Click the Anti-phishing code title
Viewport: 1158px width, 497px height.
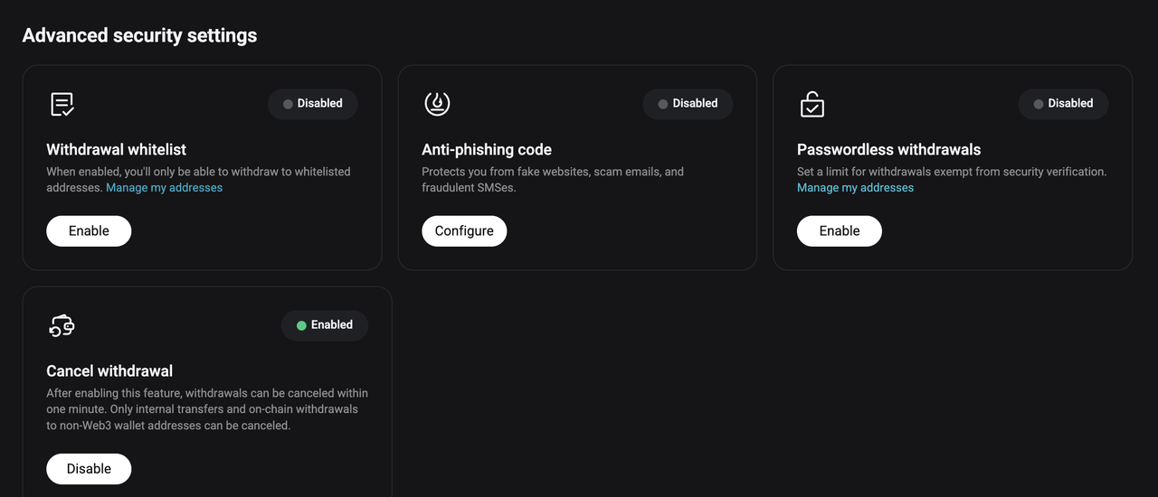(487, 150)
